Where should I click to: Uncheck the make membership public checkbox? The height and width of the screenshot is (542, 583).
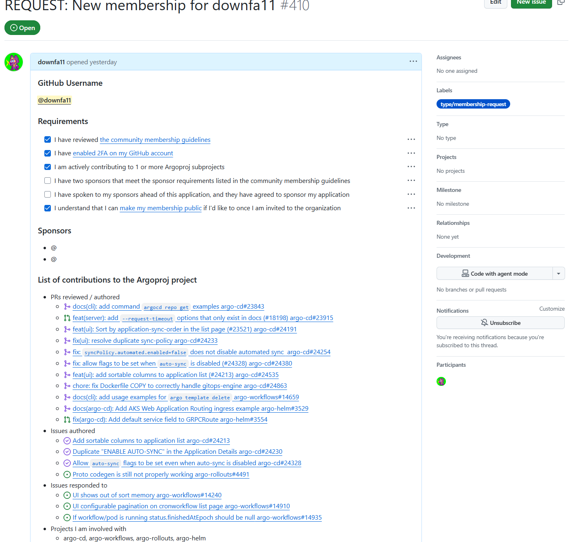[x=48, y=208]
